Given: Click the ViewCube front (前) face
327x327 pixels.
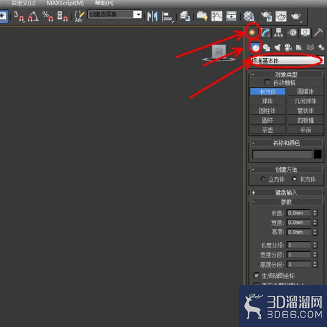Looking at the screenshot, I should pos(219,51).
